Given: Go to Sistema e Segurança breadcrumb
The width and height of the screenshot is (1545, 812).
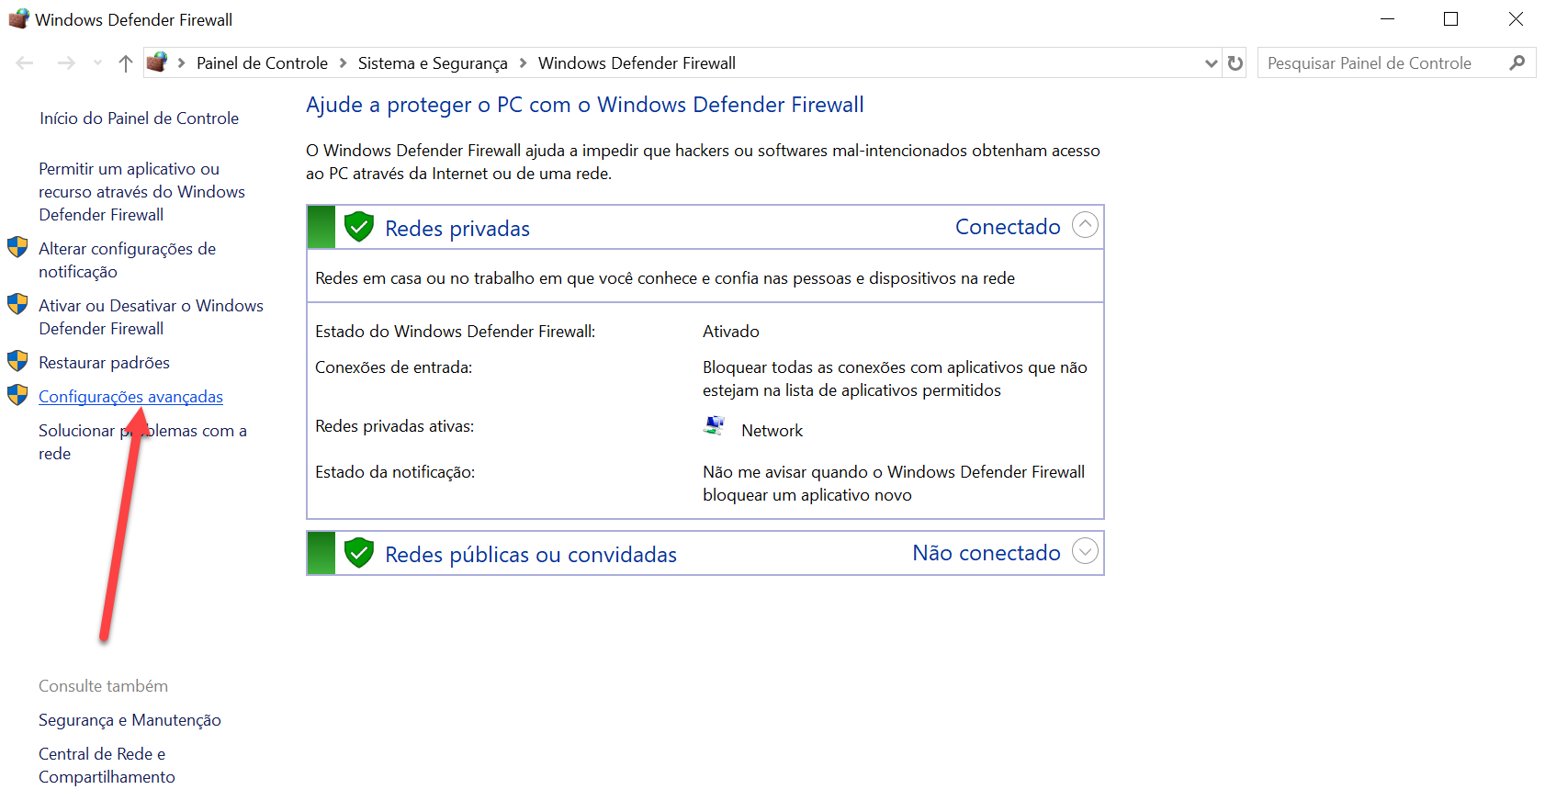Looking at the screenshot, I should click(433, 63).
